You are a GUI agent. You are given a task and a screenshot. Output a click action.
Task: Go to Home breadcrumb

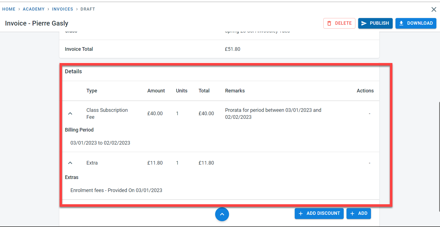click(x=9, y=9)
